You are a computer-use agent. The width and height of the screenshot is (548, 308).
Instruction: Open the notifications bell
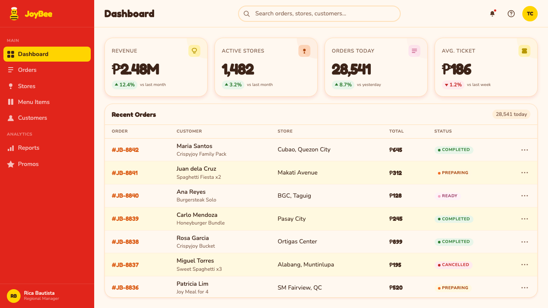pos(492,14)
